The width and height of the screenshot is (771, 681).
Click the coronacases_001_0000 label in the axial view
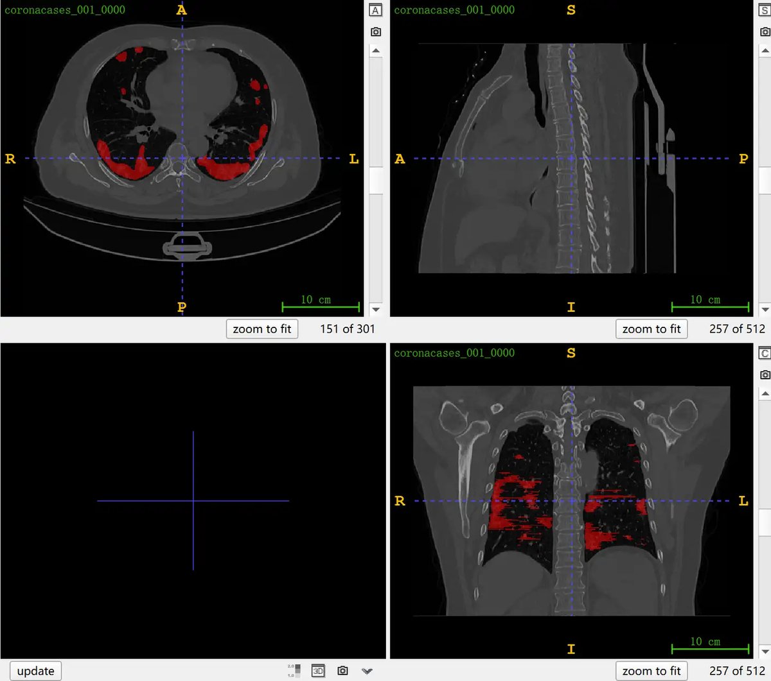[x=65, y=10]
